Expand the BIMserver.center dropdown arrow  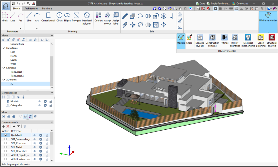click(x=268, y=32)
